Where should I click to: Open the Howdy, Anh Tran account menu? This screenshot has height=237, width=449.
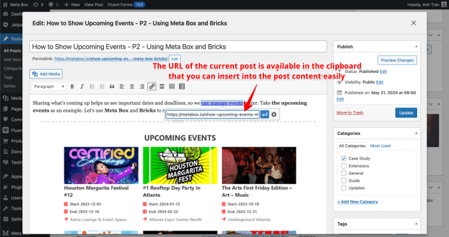[x=427, y=4]
